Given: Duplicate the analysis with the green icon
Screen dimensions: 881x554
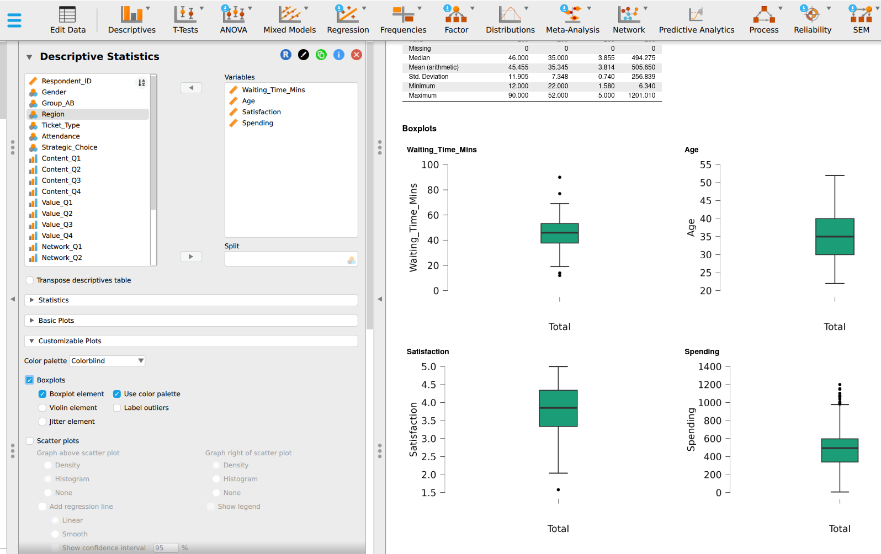Looking at the screenshot, I should click(x=321, y=55).
